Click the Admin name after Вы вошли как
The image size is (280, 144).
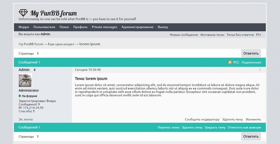tap(45, 34)
